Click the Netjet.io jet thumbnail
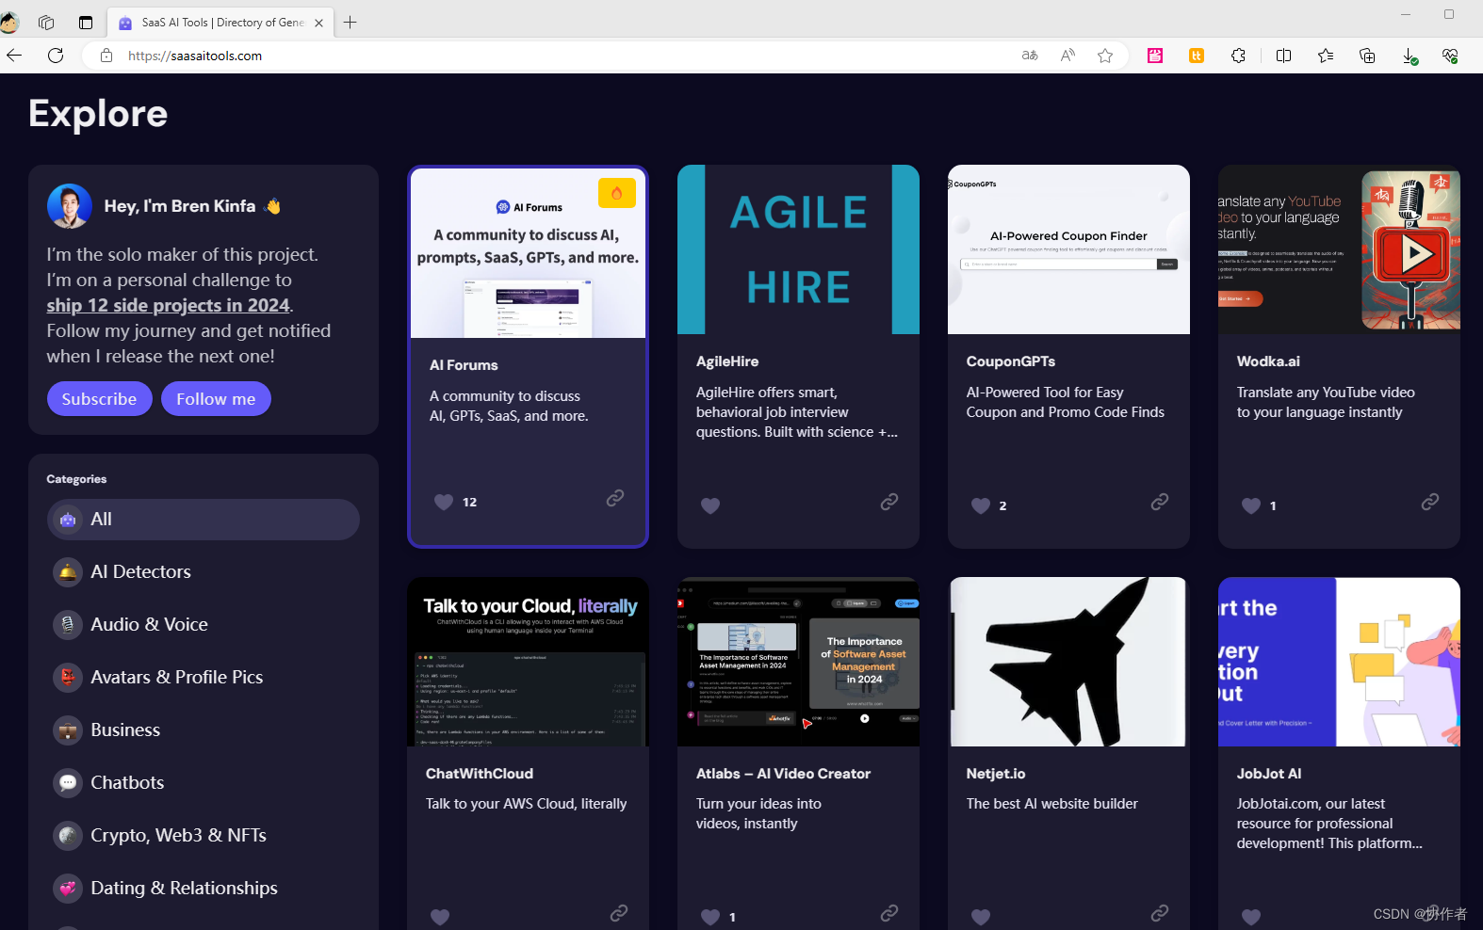Image resolution: width=1483 pixels, height=930 pixels. (x=1068, y=662)
